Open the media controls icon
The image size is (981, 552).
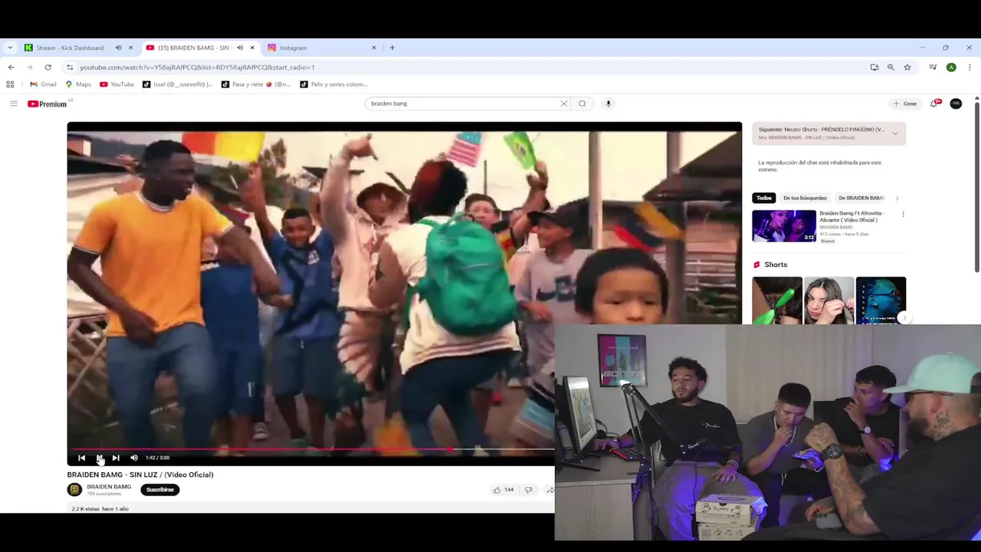click(x=933, y=67)
